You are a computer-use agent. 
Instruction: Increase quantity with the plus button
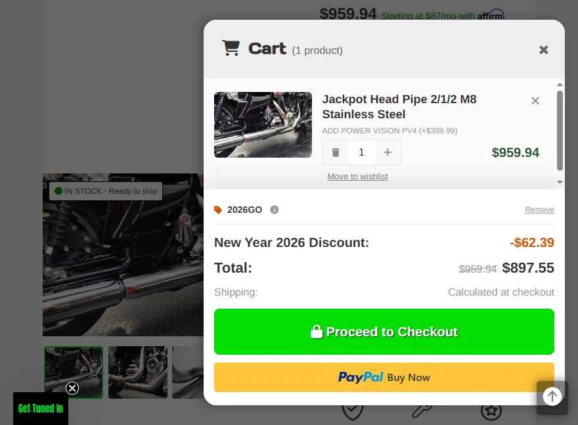pos(388,152)
